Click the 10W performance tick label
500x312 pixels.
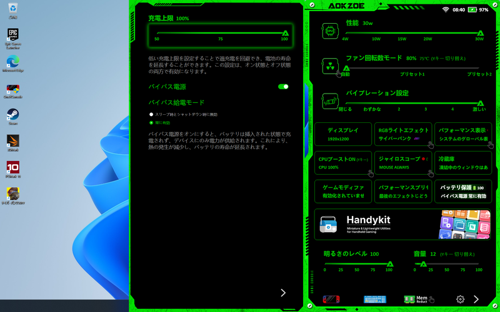(376, 39)
